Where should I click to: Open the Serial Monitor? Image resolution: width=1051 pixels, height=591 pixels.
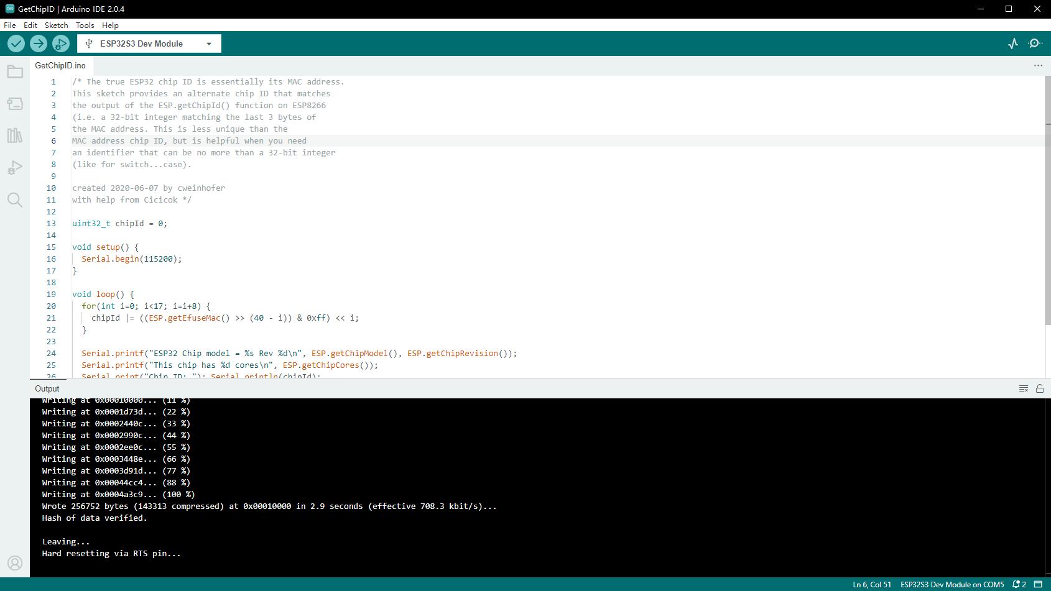(x=1035, y=44)
